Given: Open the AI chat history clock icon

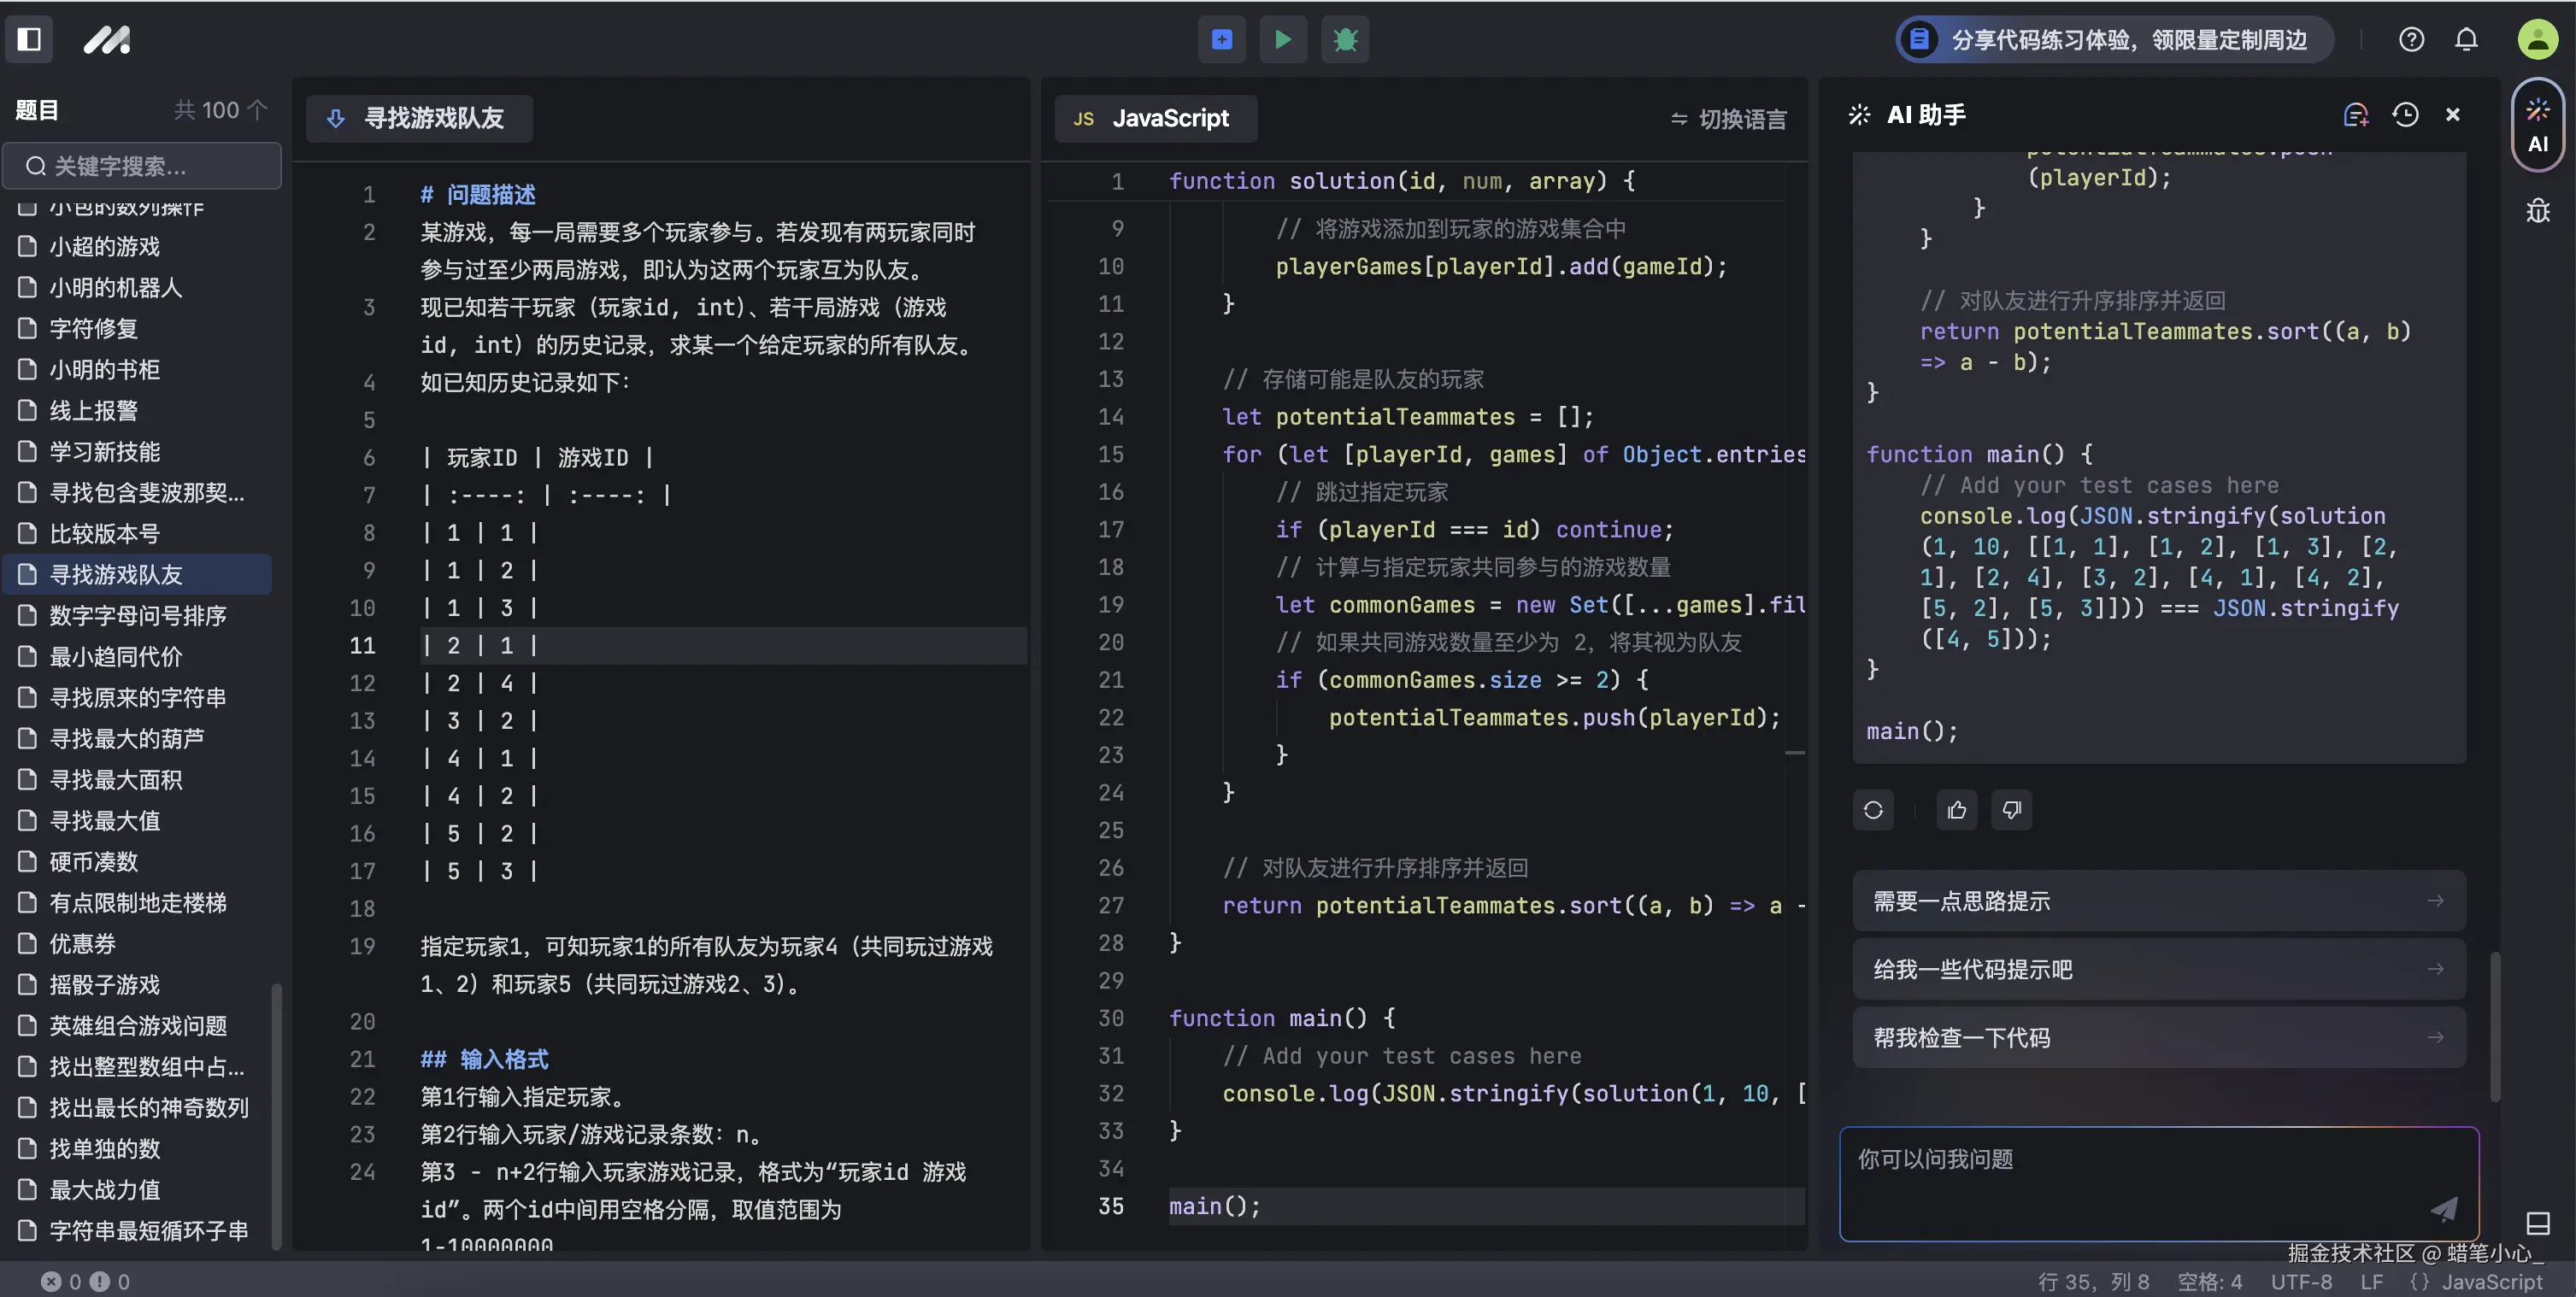Looking at the screenshot, I should click(2405, 114).
